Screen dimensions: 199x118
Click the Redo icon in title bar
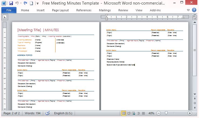25,3
